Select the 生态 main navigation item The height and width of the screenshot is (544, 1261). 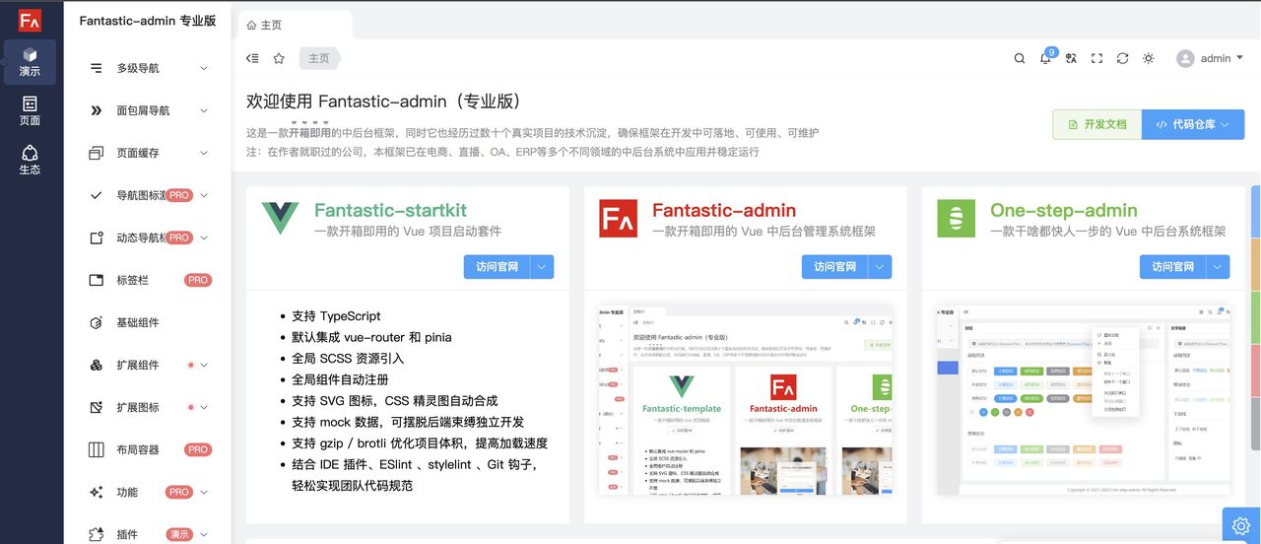[x=30, y=160]
